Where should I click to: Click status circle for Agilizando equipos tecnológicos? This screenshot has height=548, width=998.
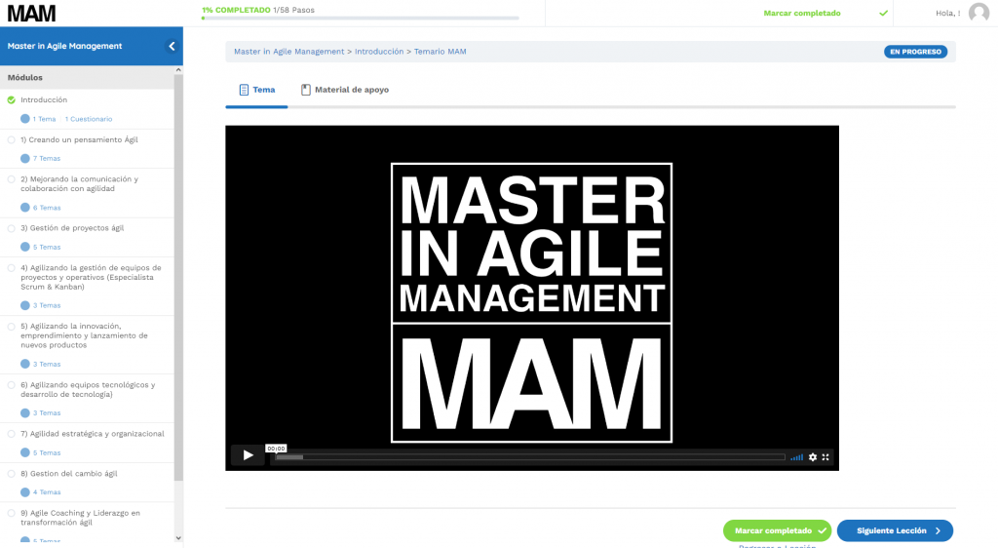[x=12, y=385]
